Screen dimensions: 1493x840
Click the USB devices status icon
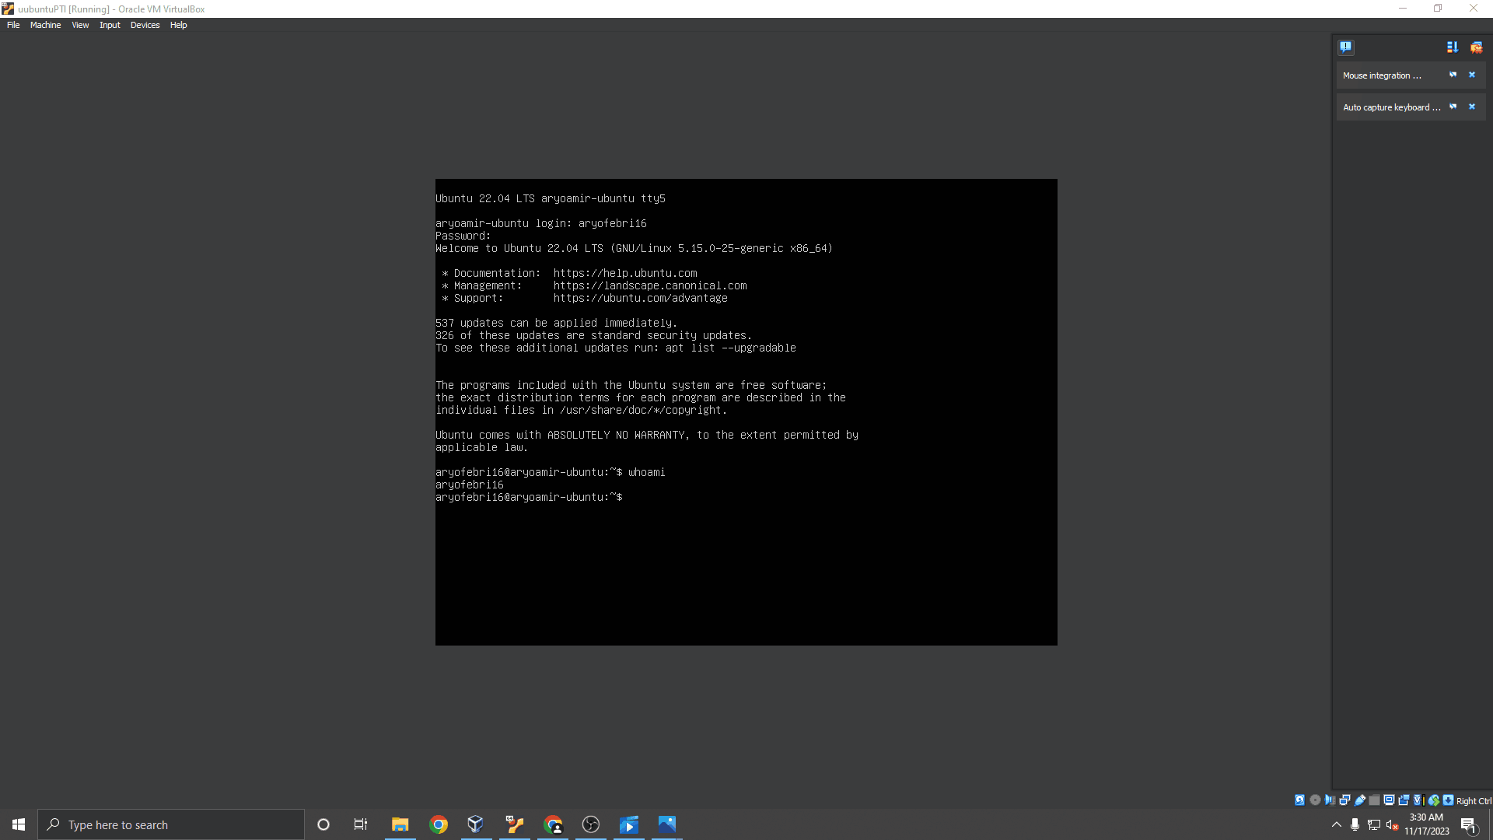[1360, 800]
